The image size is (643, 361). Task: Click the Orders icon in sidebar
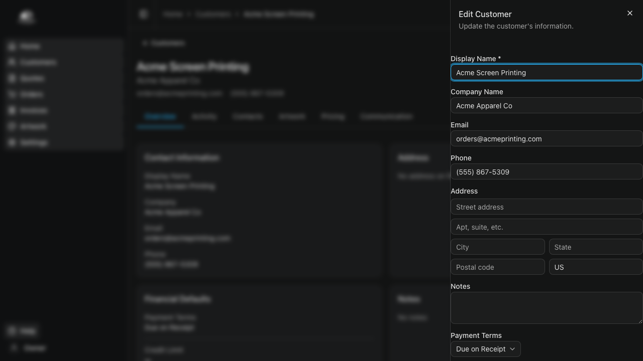click(x=12, y=94)
